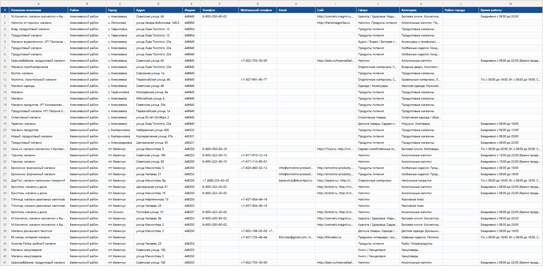Click the 'Адрес' header cell

point(158,10)
